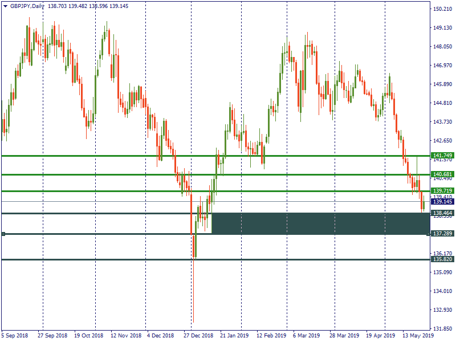
Task: Open the dropdown arrow beside GBPJPY,Daily
Action: click(5, 5)
